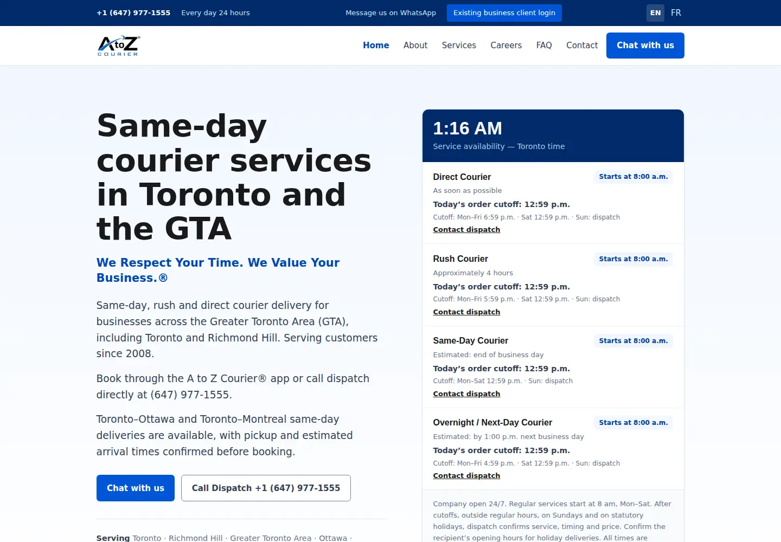Click the 1:16 AM clock display
The width and height of the screenshot is (781, 542).
click(468, 128)
